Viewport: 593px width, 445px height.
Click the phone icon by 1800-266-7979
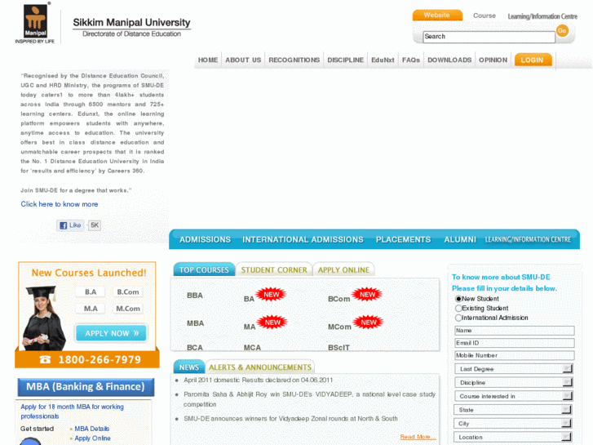[45, 359]
